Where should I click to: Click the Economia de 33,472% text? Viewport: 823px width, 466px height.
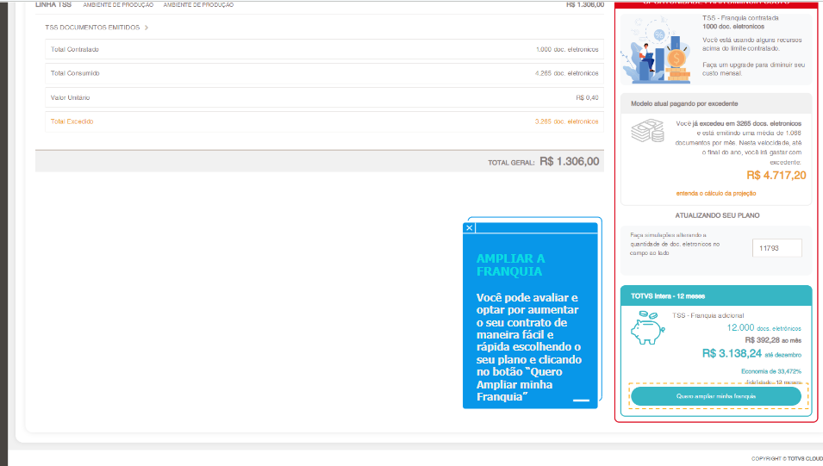[771, 371]
